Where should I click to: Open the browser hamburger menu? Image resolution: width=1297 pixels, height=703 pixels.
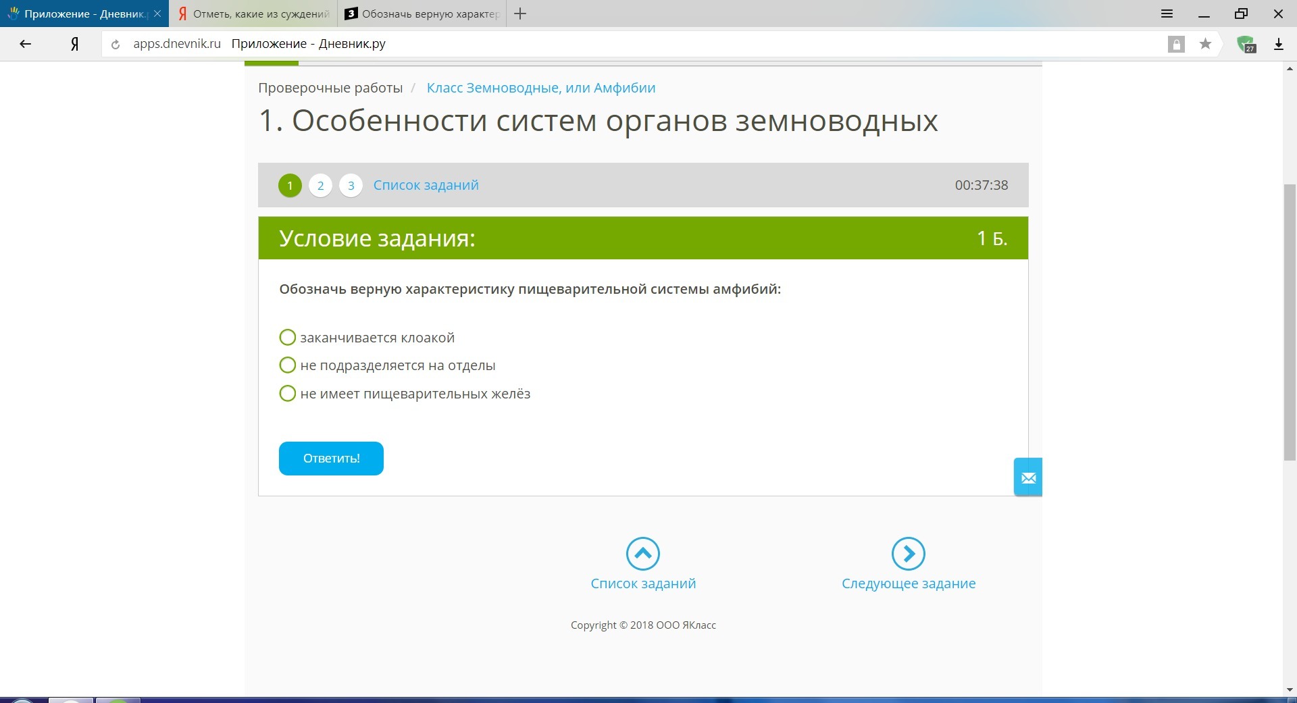1167,14
